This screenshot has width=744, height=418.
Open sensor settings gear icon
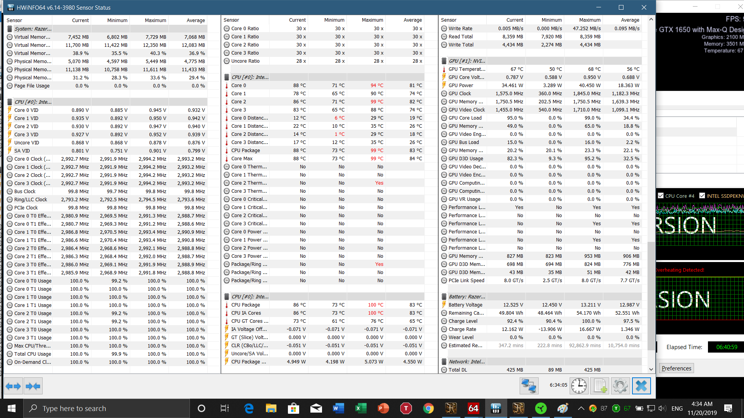tap(620, 386)
